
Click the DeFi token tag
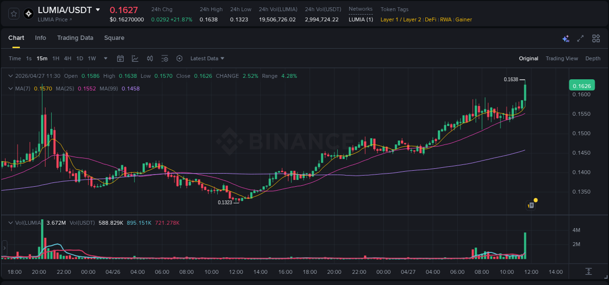click(x=431, y=19)
